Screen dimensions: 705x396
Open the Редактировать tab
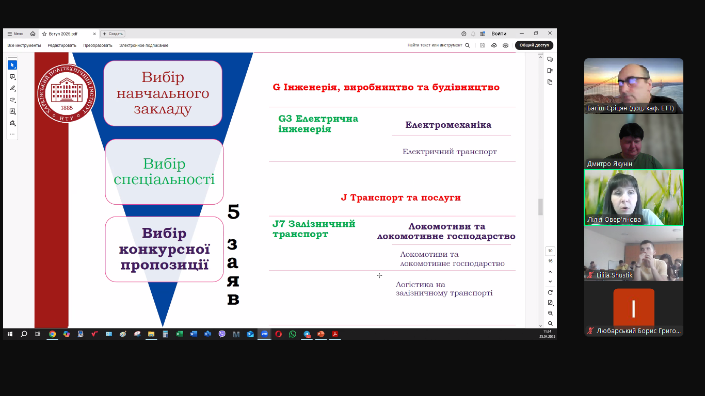62,45
